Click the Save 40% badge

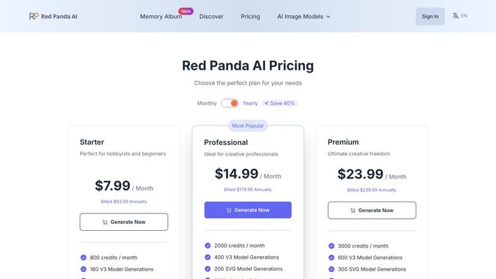[280, 103]
